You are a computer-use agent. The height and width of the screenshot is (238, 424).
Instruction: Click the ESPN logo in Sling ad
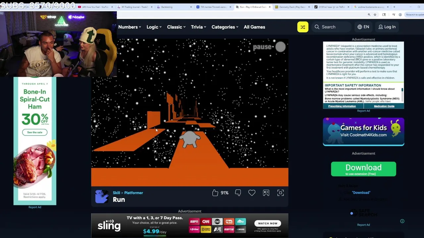pos(194,221)
